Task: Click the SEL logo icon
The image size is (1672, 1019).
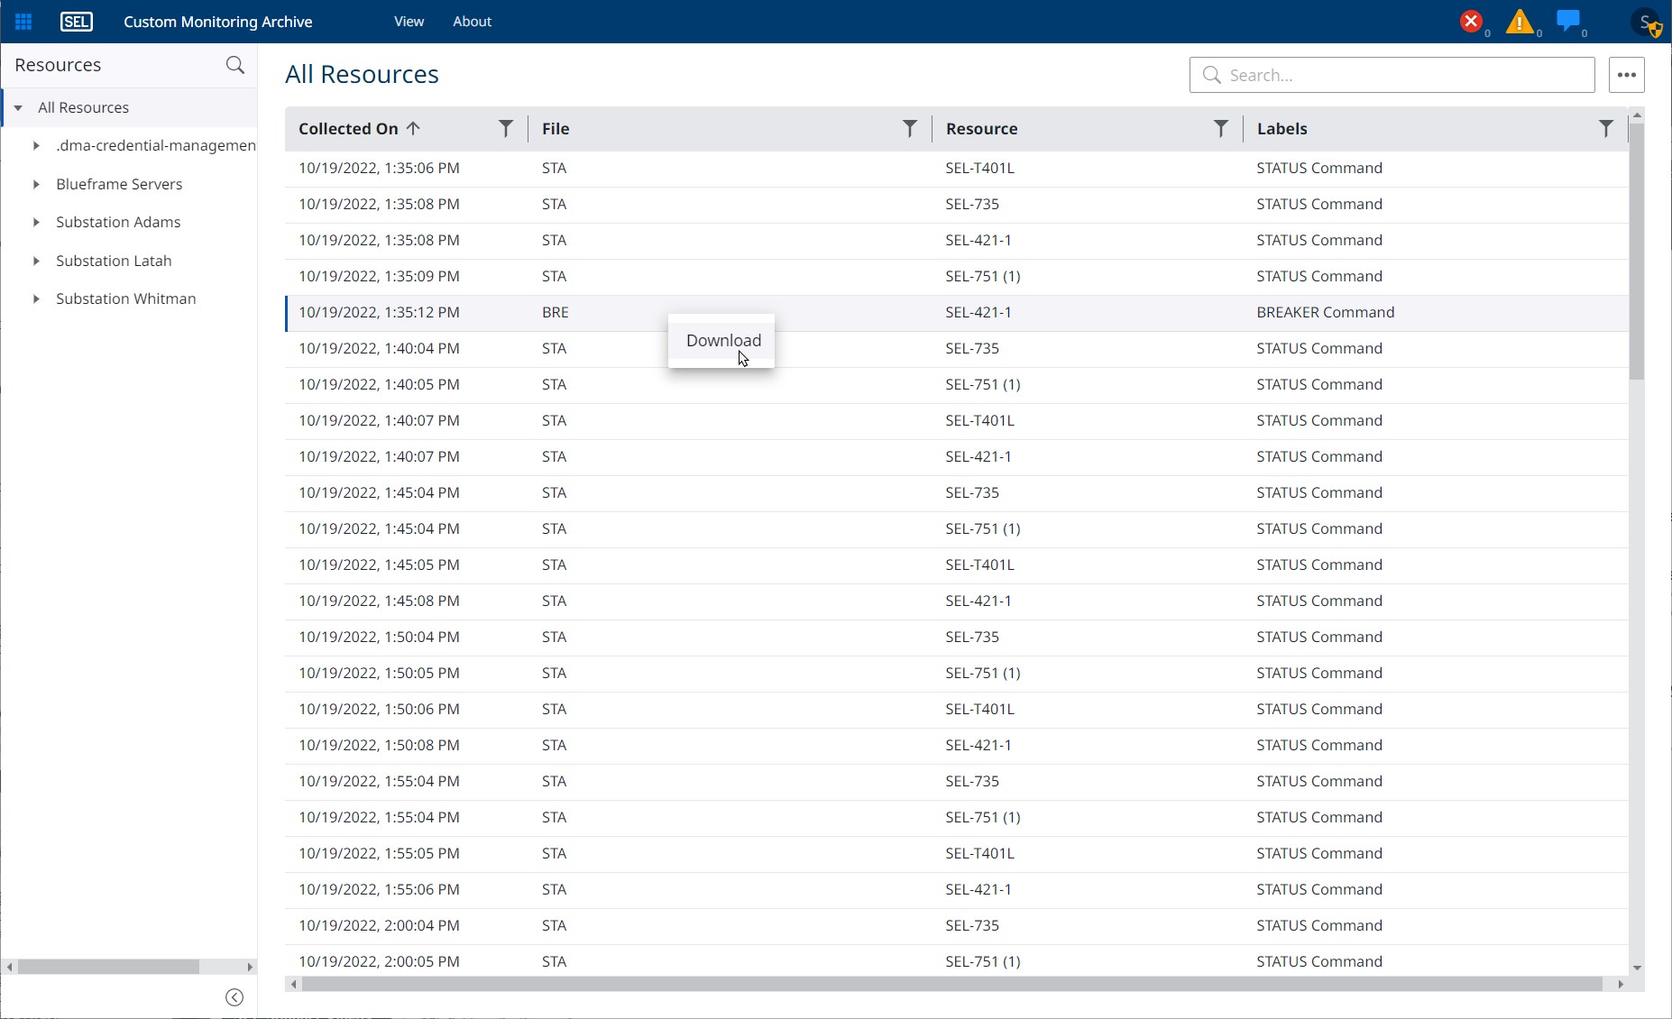Action: [x=77, y=22]
